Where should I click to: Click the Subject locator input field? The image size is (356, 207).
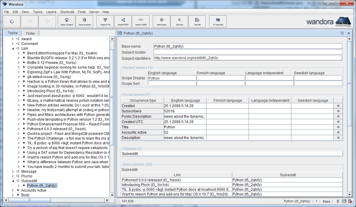pyautogui.click(x=248, y=52)
